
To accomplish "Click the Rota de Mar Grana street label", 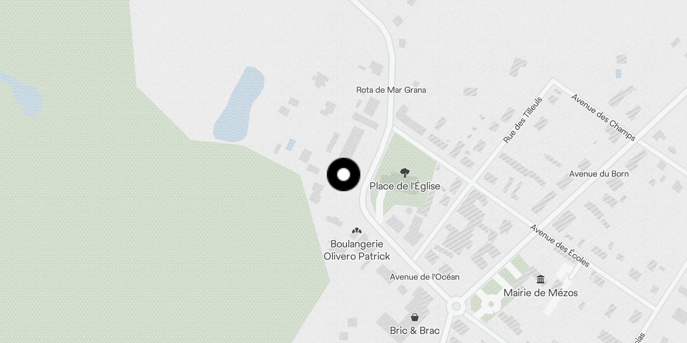I will (391, 90).
